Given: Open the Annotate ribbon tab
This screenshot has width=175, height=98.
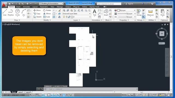Looking at the screenshot, I should tap(27, 7).
